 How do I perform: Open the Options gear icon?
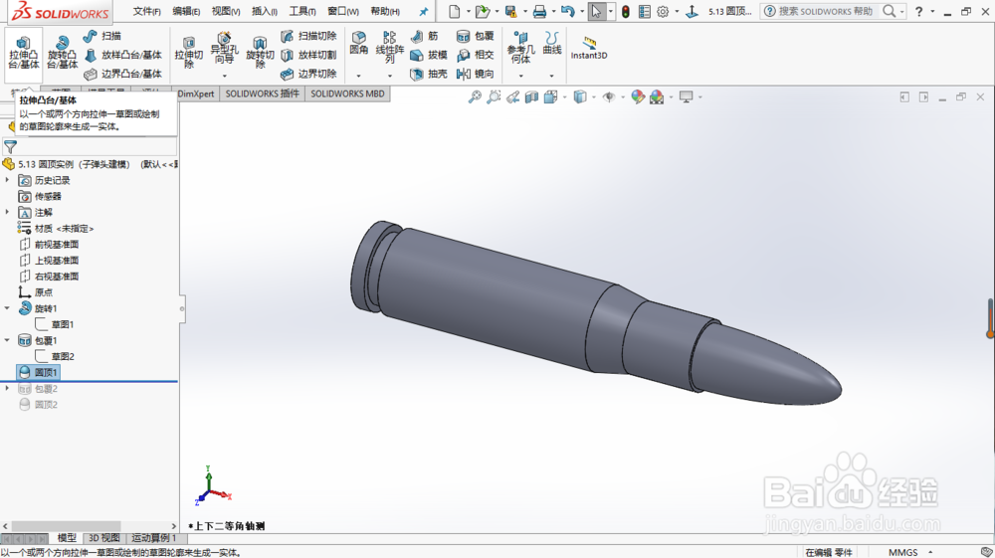[x=663, y=11]
